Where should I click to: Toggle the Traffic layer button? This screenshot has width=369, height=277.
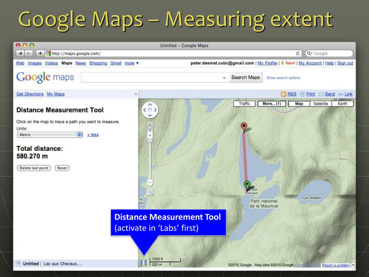pyautogui.click(x=244, y=104)
